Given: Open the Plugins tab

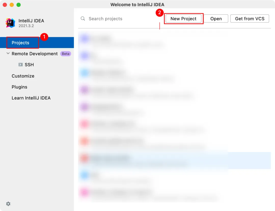Looking at the screenshot, I should tap(19, 87).
